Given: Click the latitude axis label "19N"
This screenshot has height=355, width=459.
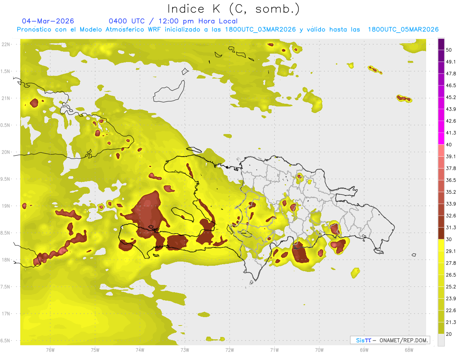Looking at the screenshot, I should 6,206.
